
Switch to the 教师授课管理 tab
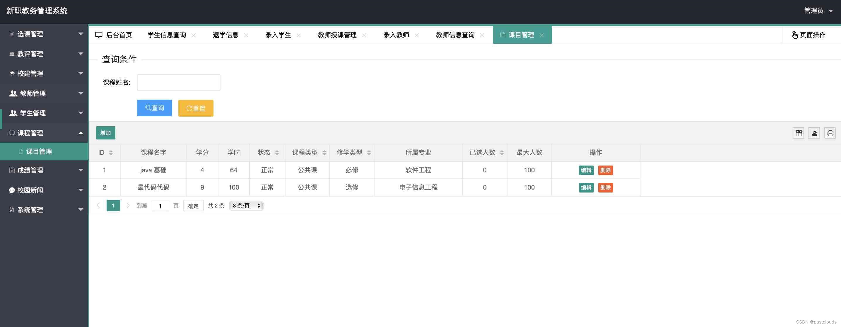pyautogui.click(x=337, y=35)
